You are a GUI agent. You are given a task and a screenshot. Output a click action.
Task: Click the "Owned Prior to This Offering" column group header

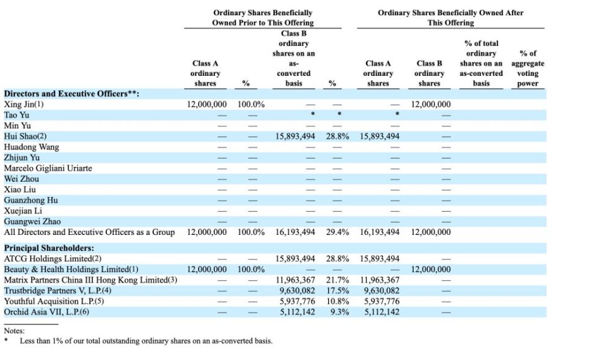click(x=263, y=18)
